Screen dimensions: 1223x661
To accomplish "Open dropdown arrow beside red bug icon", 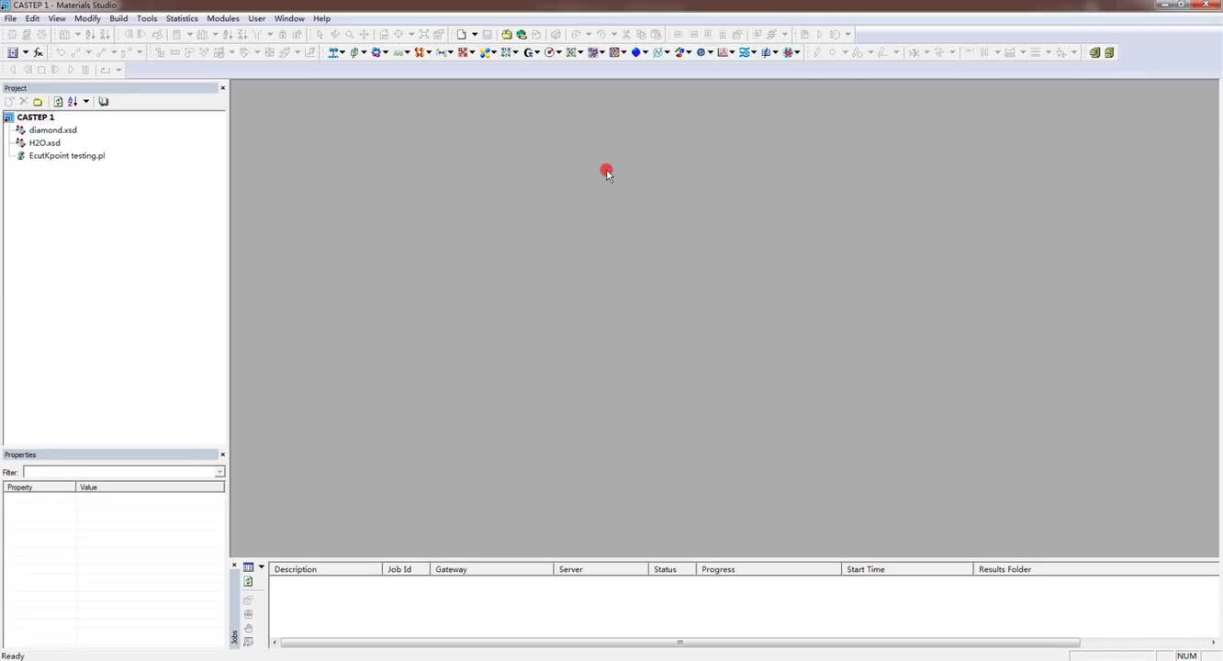I will pyautogui.click(x=798, y=52).
